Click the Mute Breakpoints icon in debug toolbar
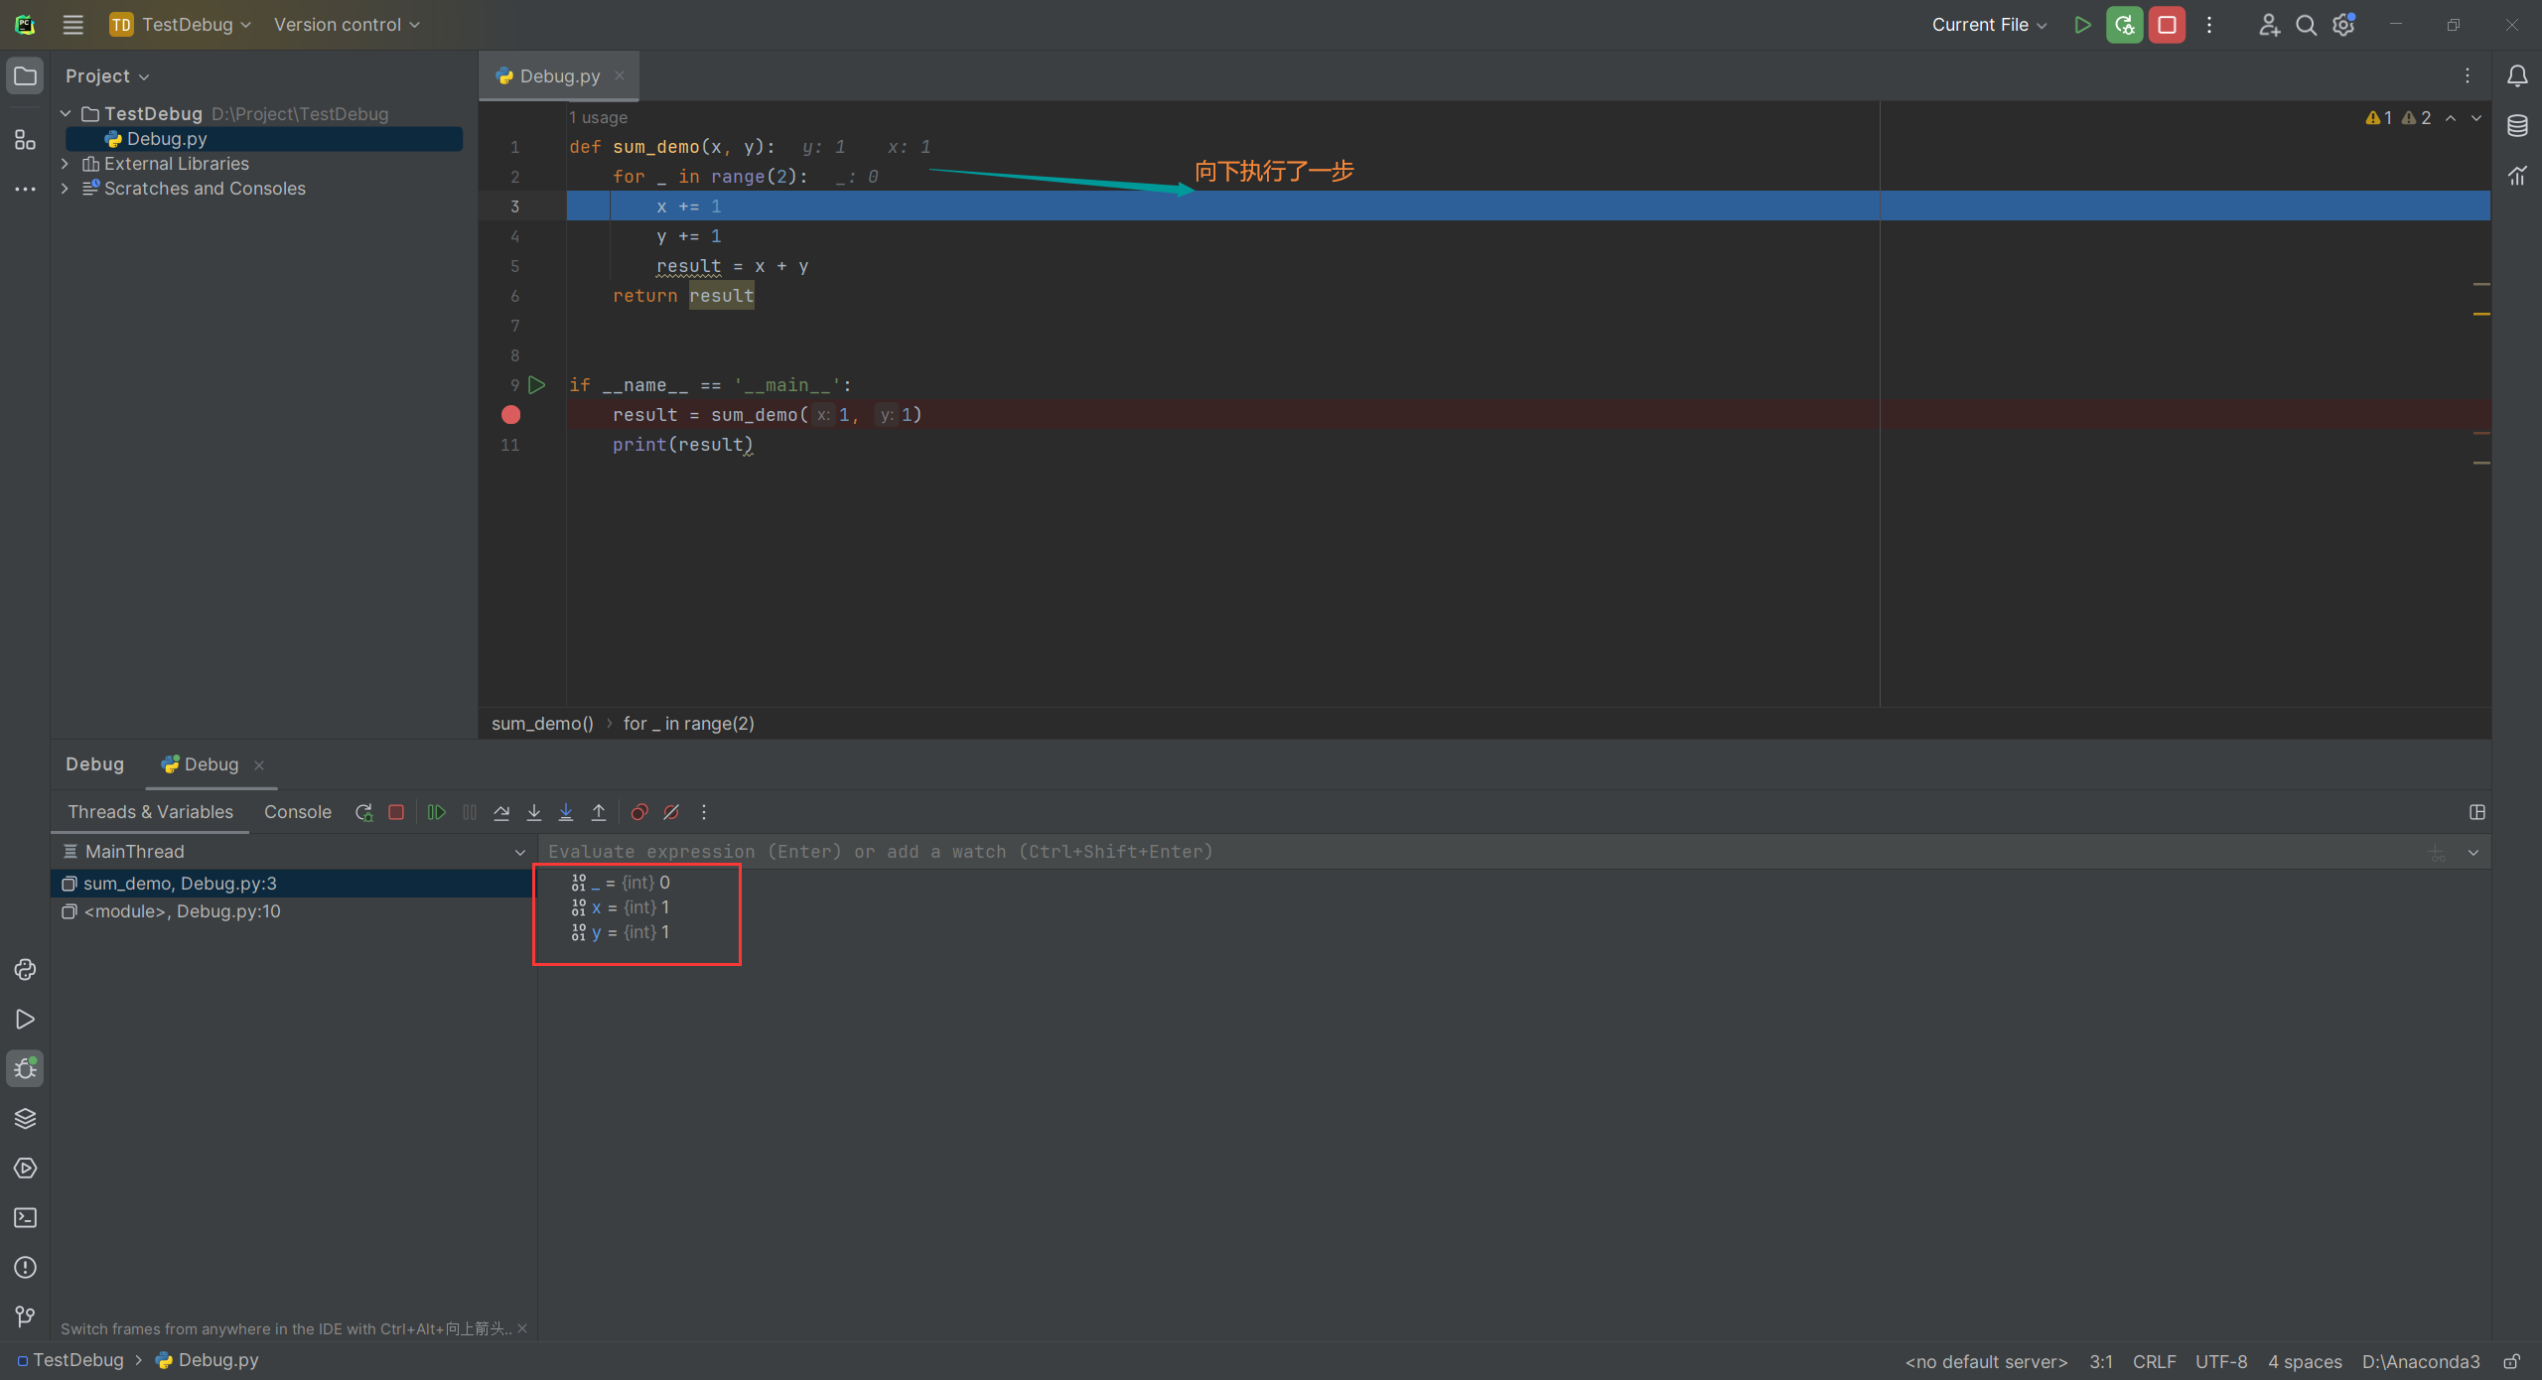Screen dimensions: 2542x1380 click(x=671, y=811)
